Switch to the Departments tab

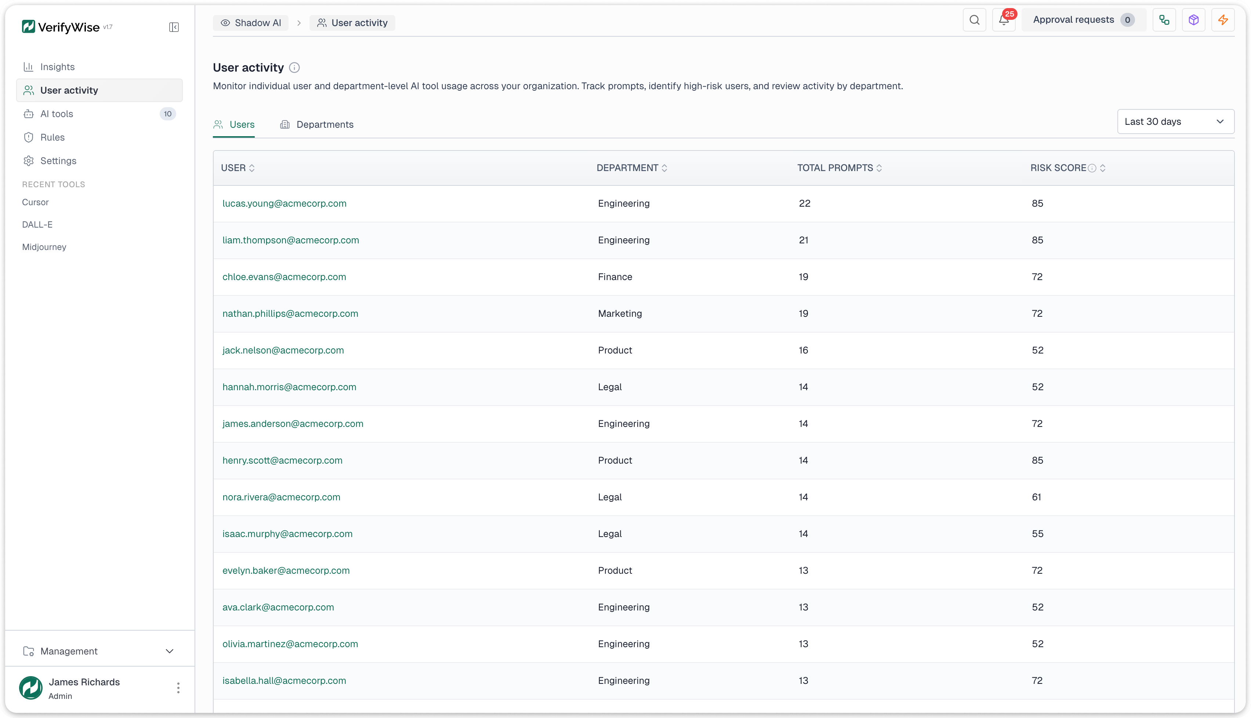324,125
